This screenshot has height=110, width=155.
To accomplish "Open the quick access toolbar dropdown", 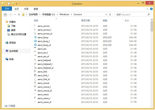I will 17,4.
